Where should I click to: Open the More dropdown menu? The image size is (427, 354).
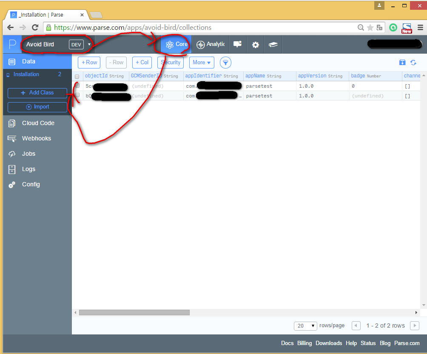pos(202,63)
